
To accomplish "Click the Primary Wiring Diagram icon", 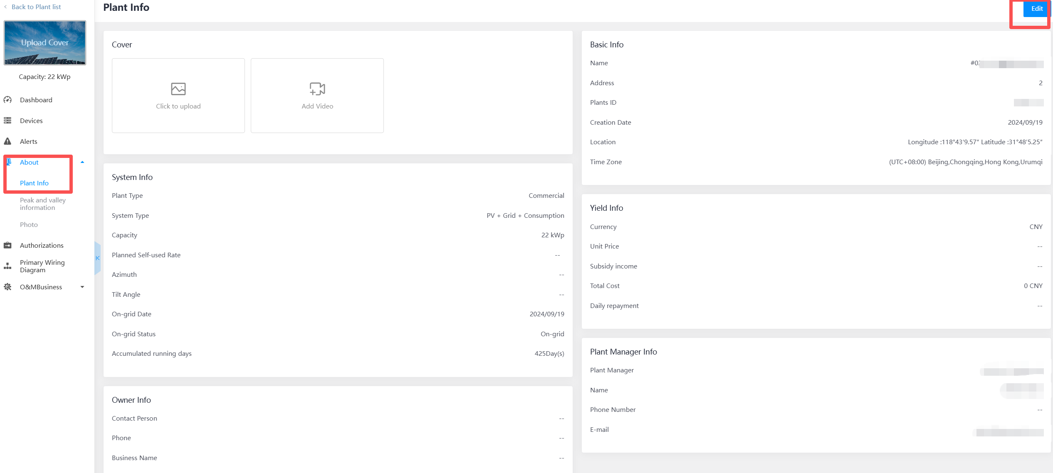I will coord(8,266).
